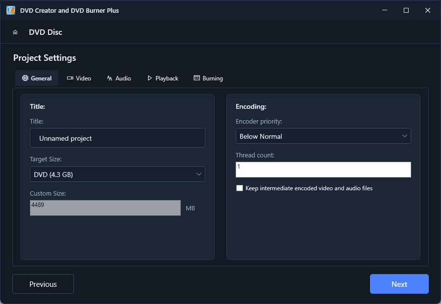Click the Custom Size label
441x304 pixels.
click(48, 193)
